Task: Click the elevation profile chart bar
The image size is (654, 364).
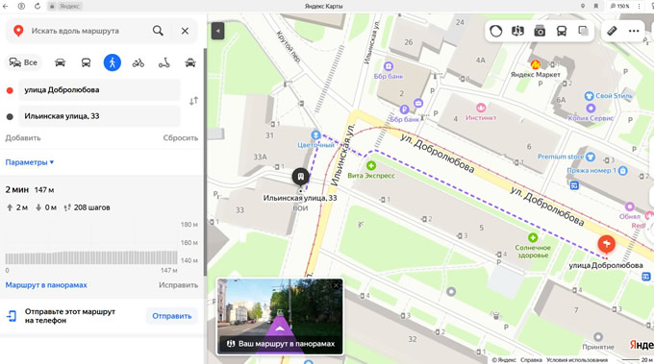Action: pyautogui.click(x=91, y=257)
